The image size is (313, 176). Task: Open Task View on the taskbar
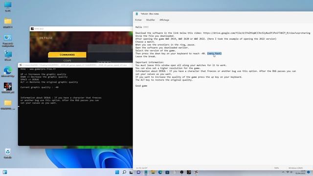[131, 172]
